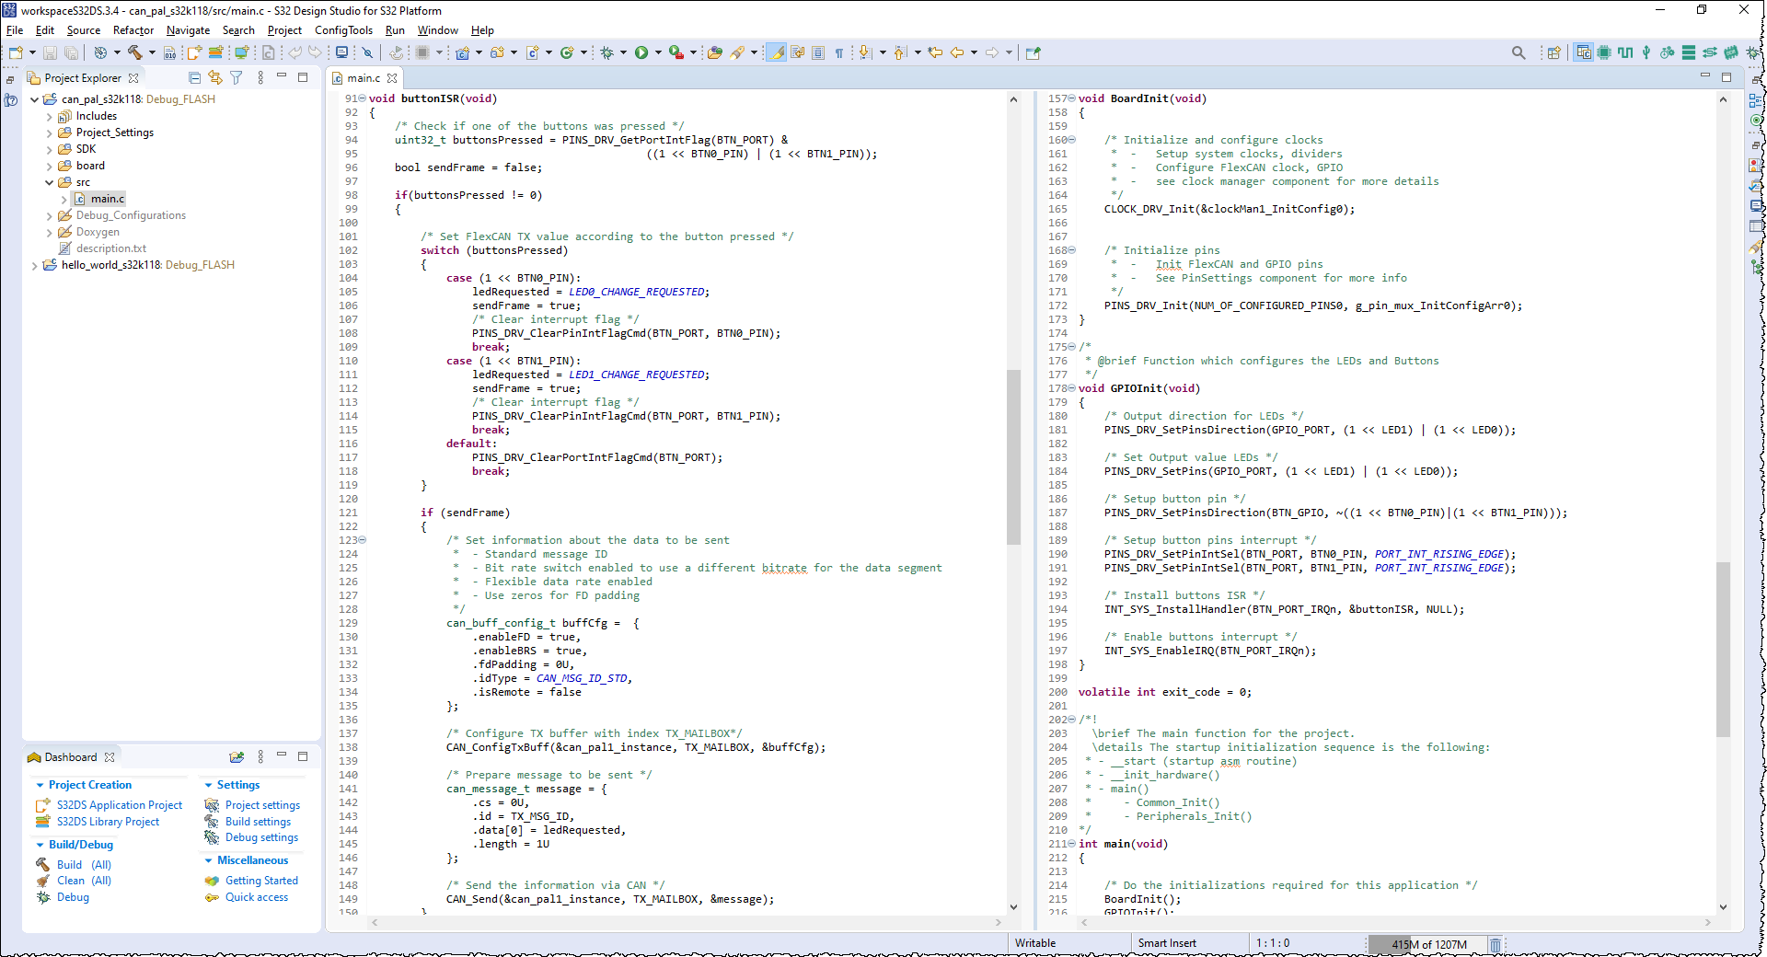Collapse all nodes in Project Explorer toolbar
The width and height of the screenshot is (1767, 957).
(194, 78)
